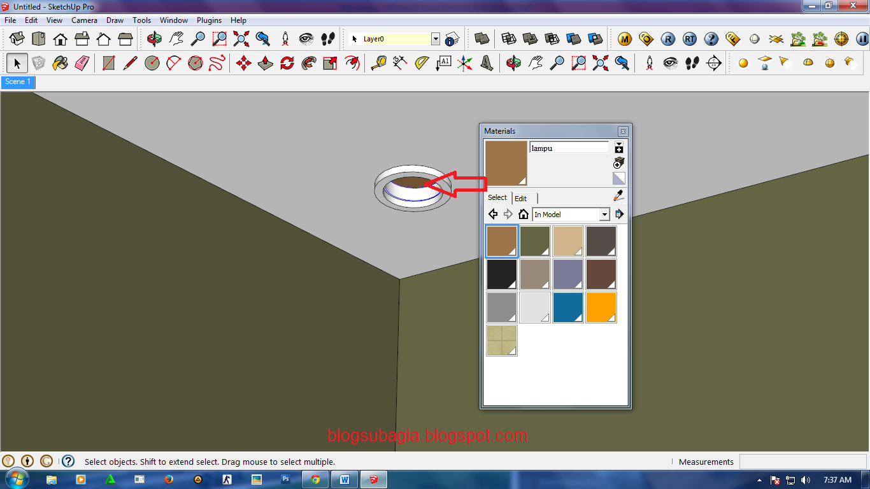Click the lampu material name field
This screenshot has width=870, height=489.
click(x=569, y=148)
